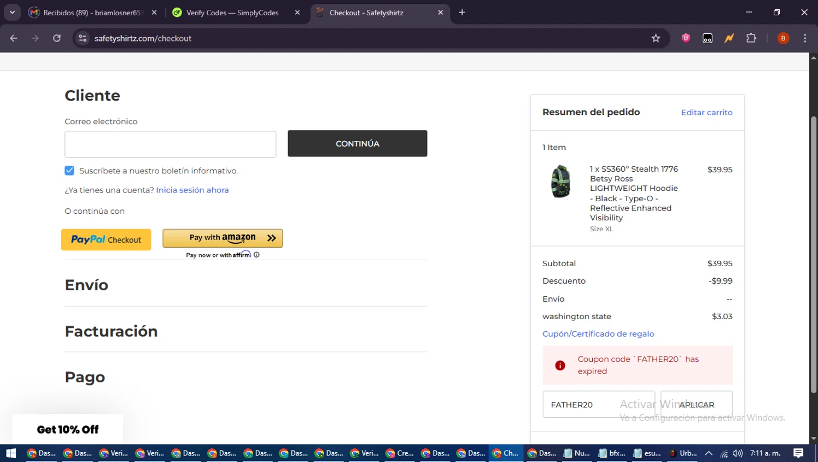The width and height of the screenshot is (818, 462).
Task: Expand Cupón/Certificado de regalo link
Action: pos(598,334)
